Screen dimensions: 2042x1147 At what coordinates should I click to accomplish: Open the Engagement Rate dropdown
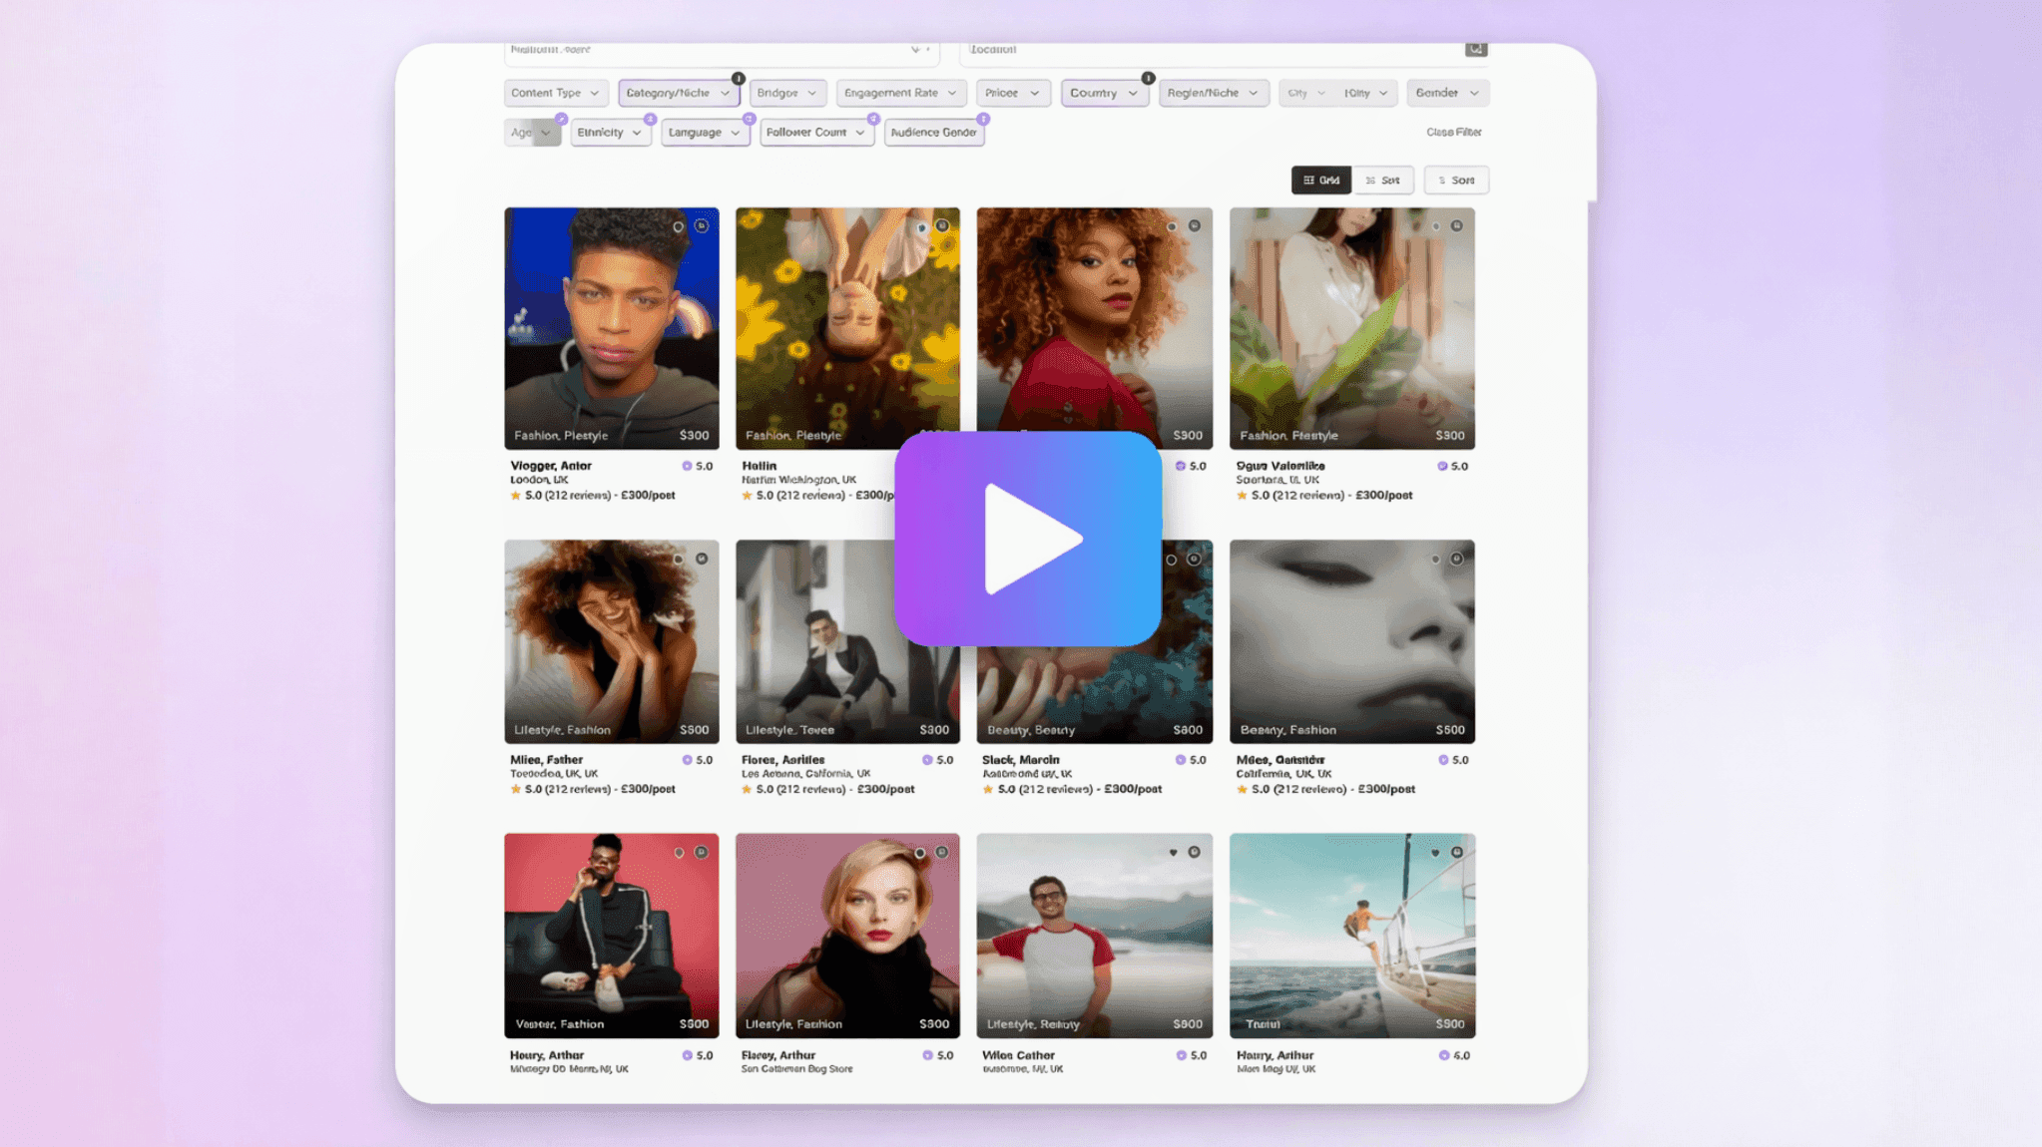coord(900,93)
